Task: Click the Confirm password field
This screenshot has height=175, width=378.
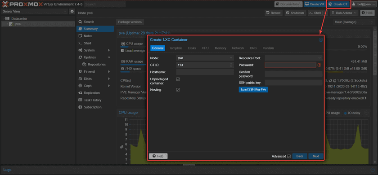Action: [293, 74]
